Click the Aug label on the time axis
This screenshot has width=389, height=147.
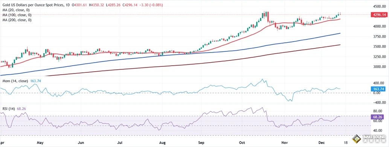point(162,143)
